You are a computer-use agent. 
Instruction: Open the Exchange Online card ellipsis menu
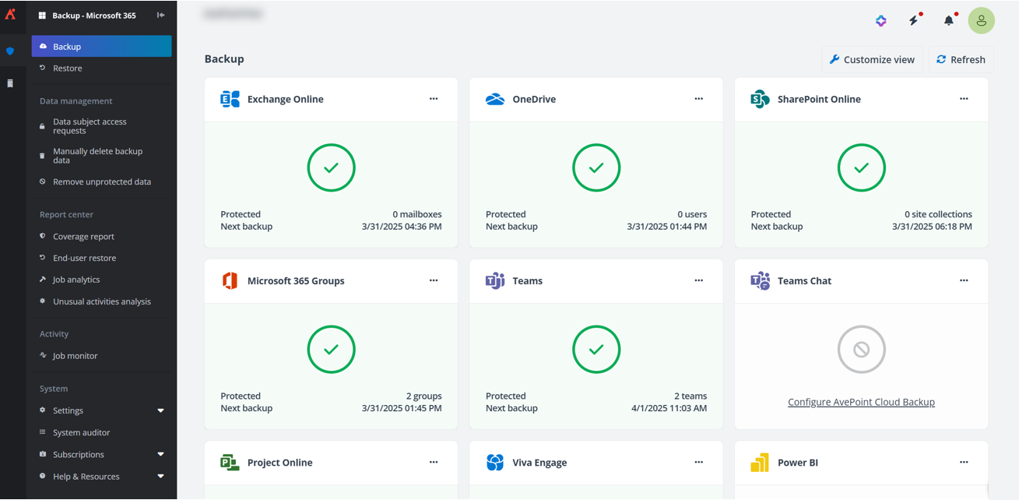[434, 99]
